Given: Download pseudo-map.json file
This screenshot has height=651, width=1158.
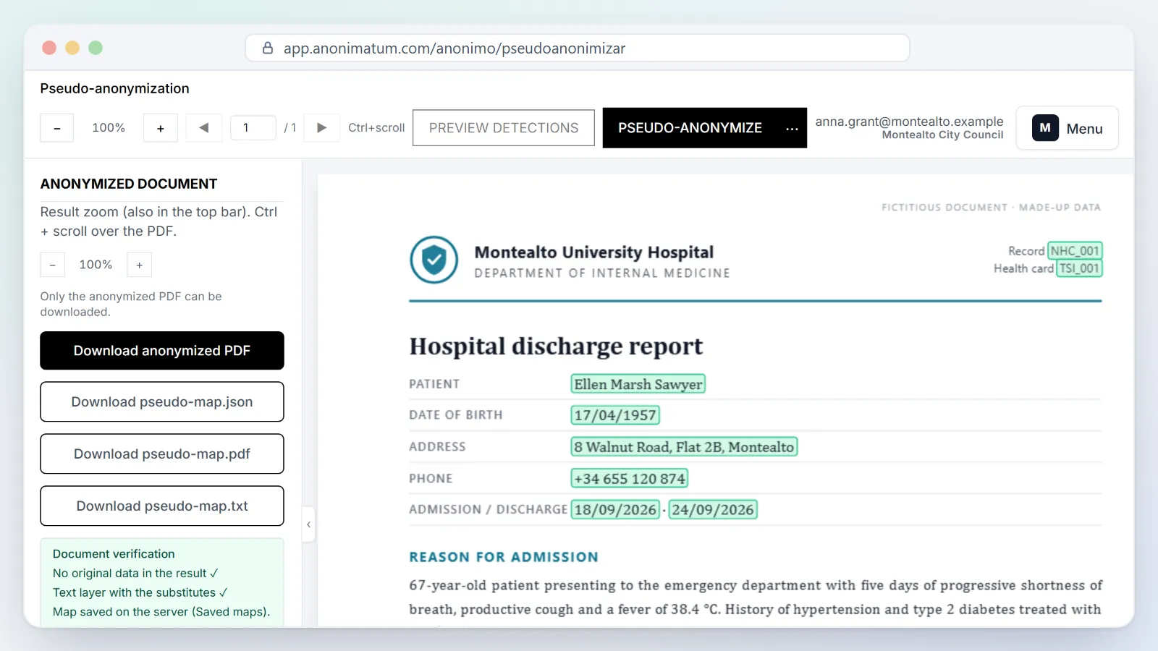Looking at the screenshot, I should coord(162,401).
